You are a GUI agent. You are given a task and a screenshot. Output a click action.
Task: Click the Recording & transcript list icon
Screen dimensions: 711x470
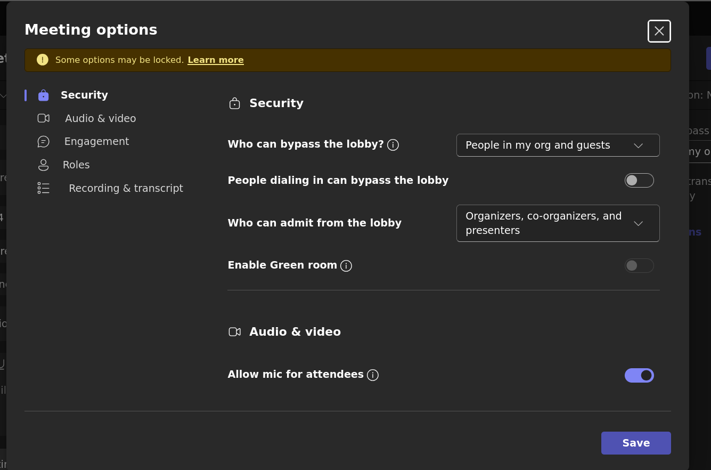(x=43, y=188)
